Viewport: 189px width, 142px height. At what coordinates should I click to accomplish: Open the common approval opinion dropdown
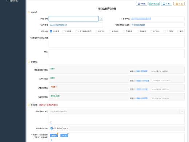point(117,111)
